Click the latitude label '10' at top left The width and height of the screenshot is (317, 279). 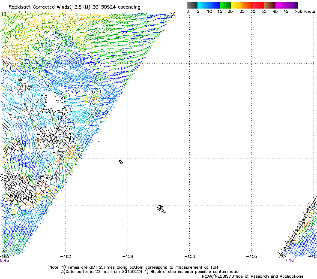click(3, 14)
